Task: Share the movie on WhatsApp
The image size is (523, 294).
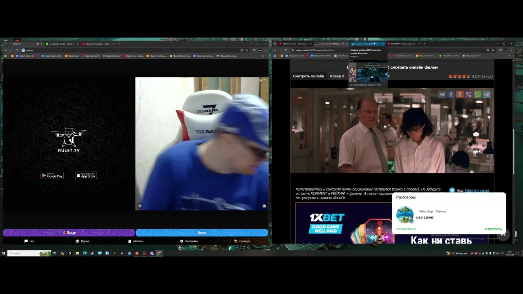Action: tap(478, 94)
